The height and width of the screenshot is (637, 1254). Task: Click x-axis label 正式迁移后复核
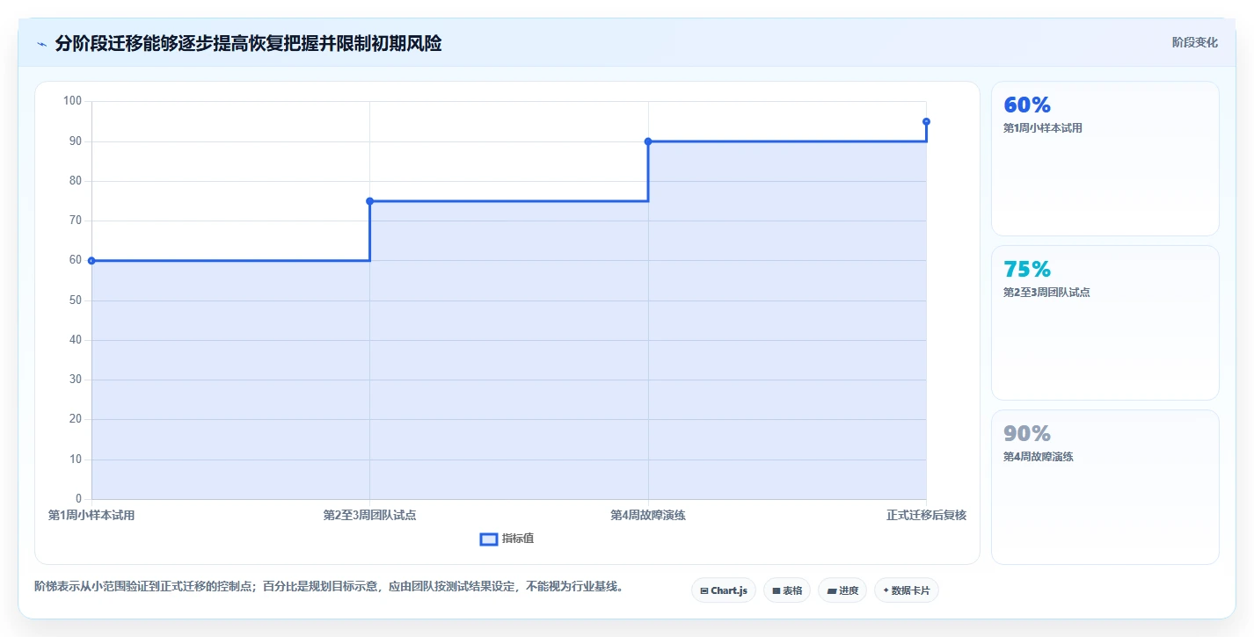point(926,516)
